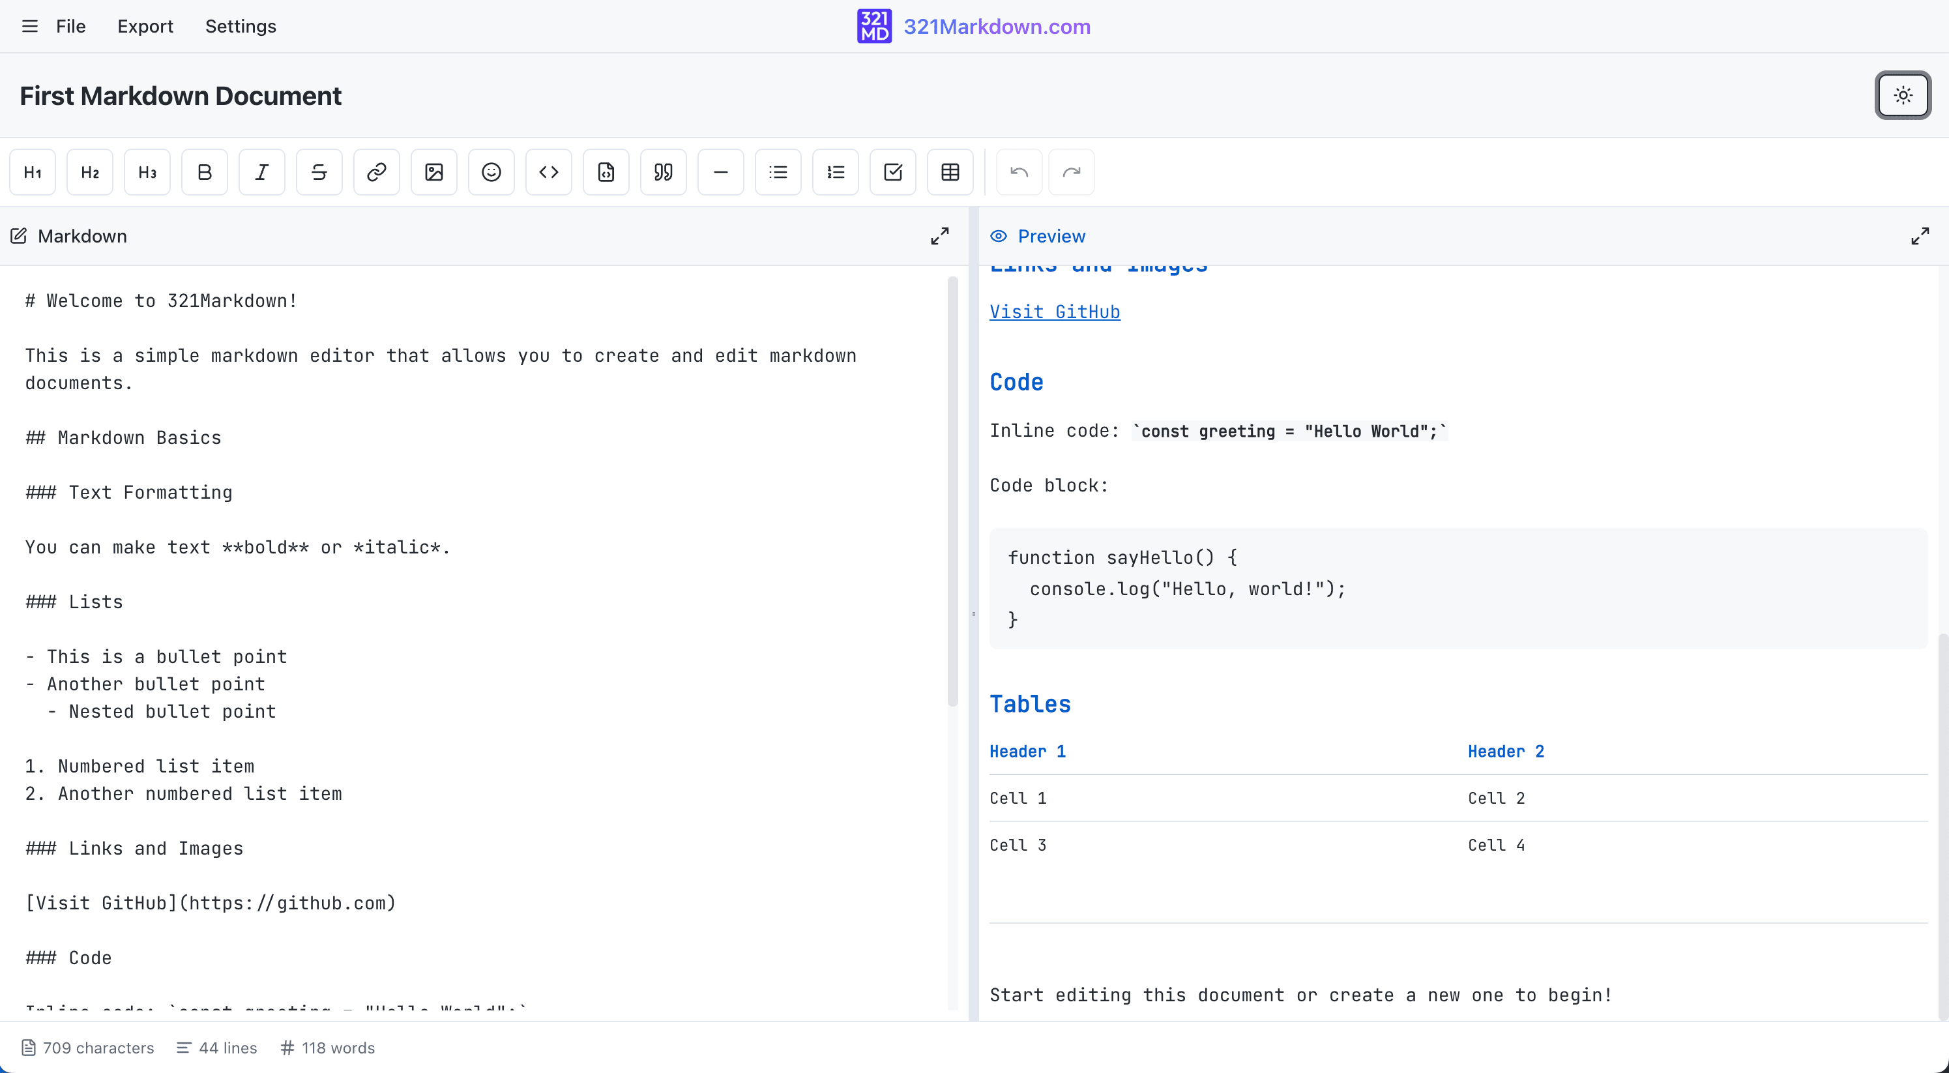This screenshot has width=1949, height=1073.
Task: Open the hamburger menu
Action: coord(29,27)
